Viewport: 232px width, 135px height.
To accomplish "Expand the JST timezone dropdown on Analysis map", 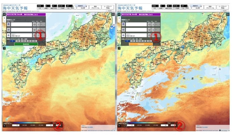I will (x=69, y=6).
